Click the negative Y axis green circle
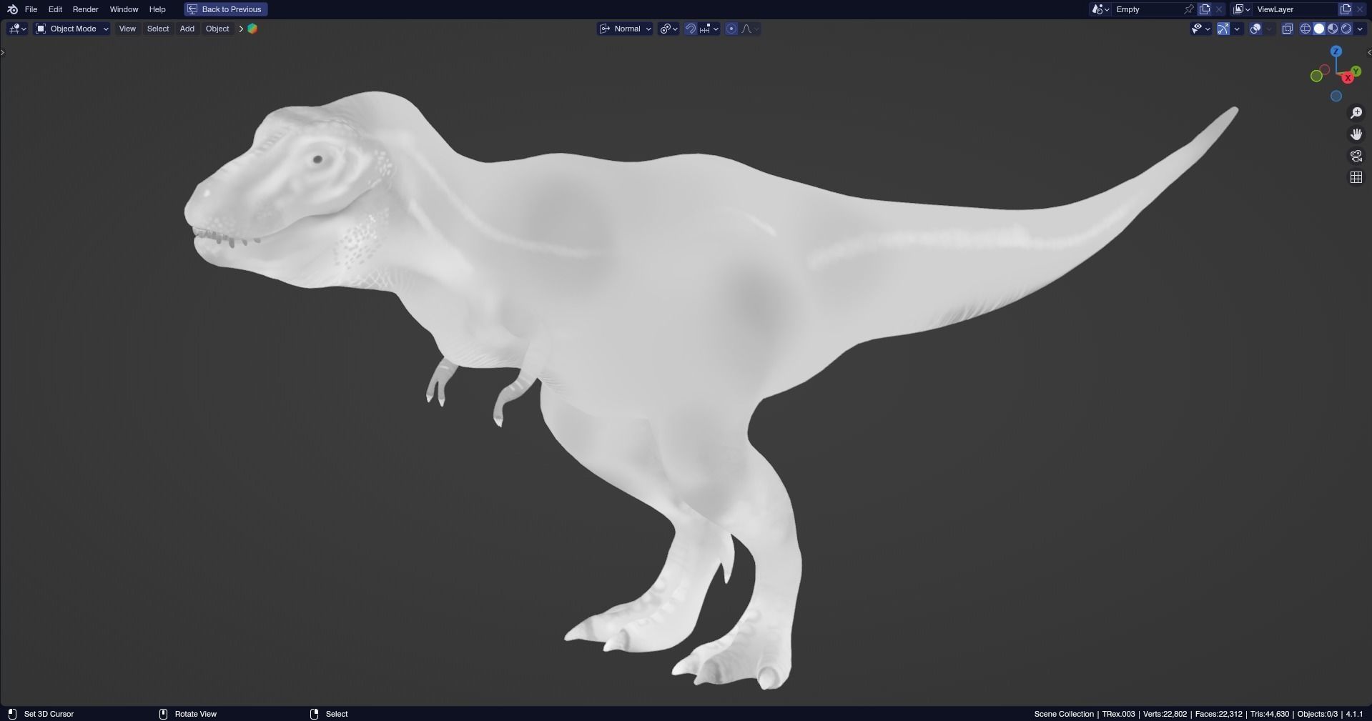 click(x=1316, y=76)
